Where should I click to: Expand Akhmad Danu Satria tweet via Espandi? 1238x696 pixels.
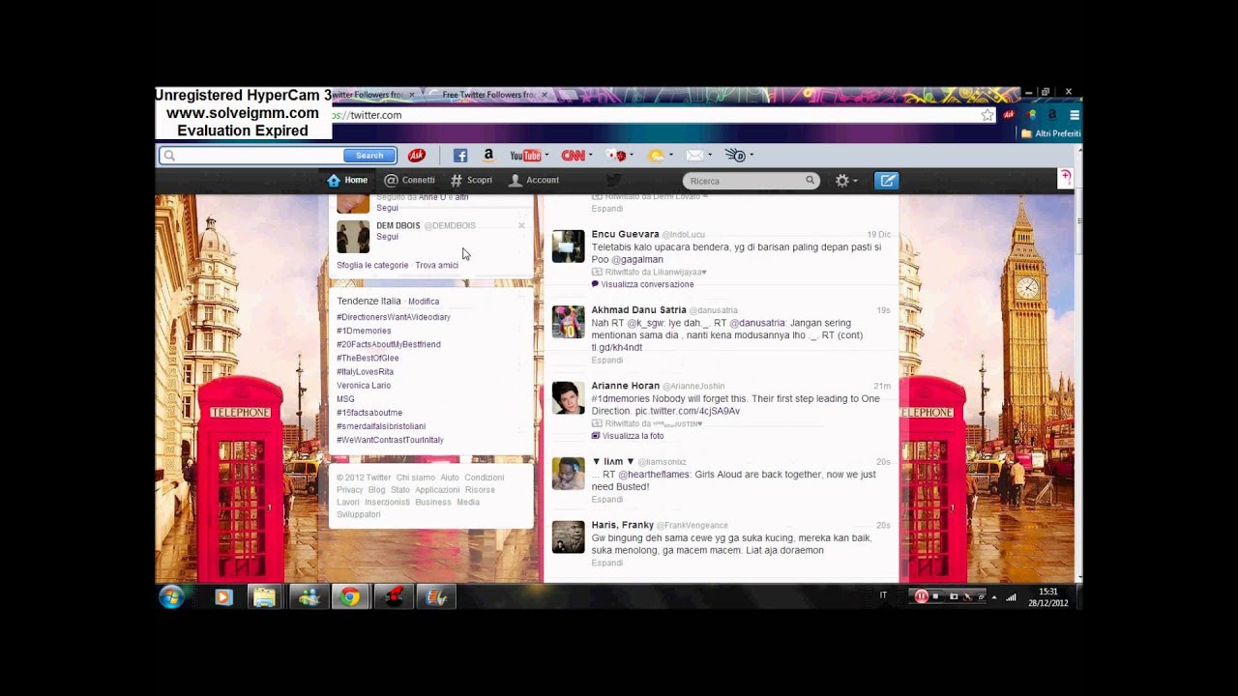tap(607, 360)
